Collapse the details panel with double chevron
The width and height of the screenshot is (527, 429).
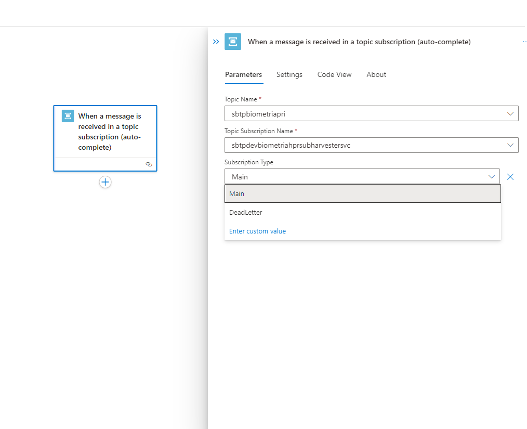tap(216, 42)
